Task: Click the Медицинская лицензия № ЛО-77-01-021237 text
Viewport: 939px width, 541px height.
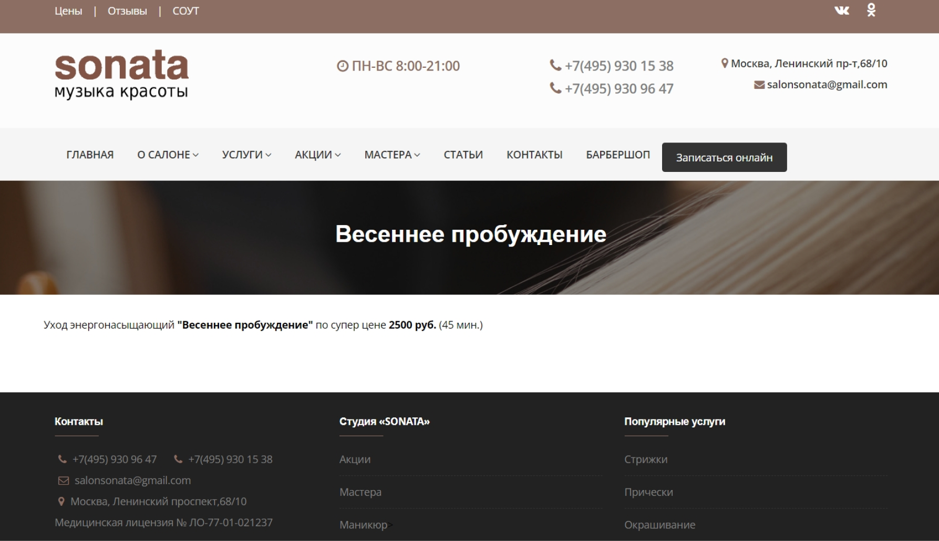Action: [163, 523]
